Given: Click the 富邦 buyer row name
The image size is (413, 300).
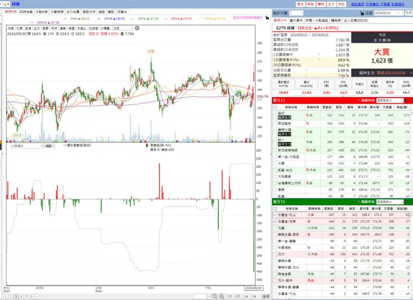Looking at the screenshot, I should click(281, 113).
